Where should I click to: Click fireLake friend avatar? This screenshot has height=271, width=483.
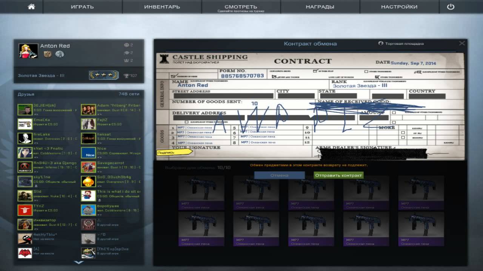tap(25, 138)
